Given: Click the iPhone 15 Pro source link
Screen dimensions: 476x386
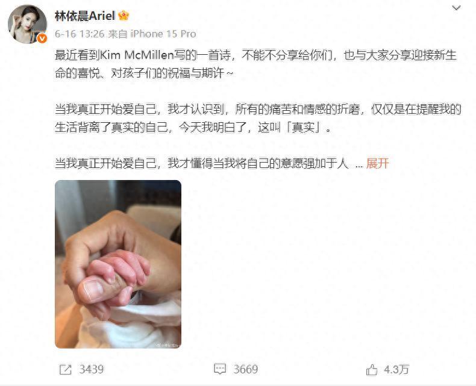Looking at the screenshot, I should pos(163,34).
